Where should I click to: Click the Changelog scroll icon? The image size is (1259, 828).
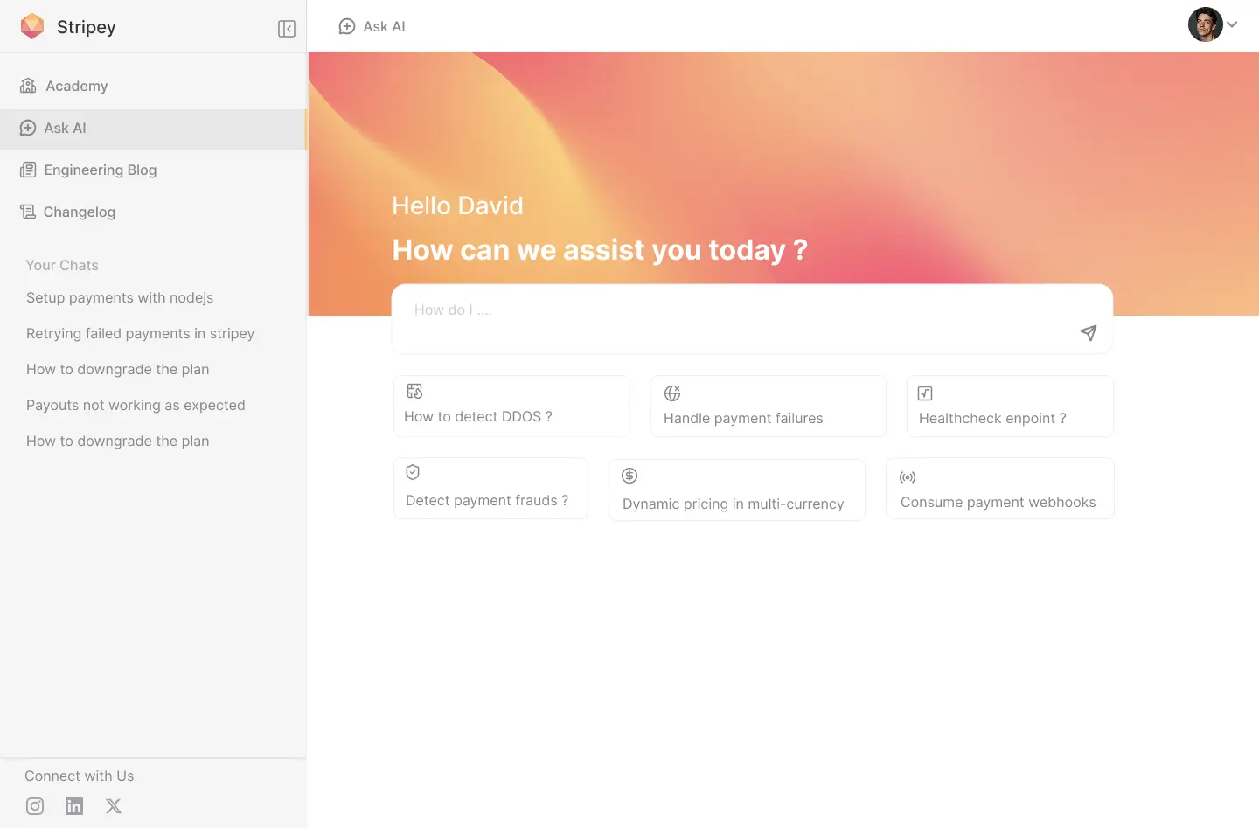28,212
